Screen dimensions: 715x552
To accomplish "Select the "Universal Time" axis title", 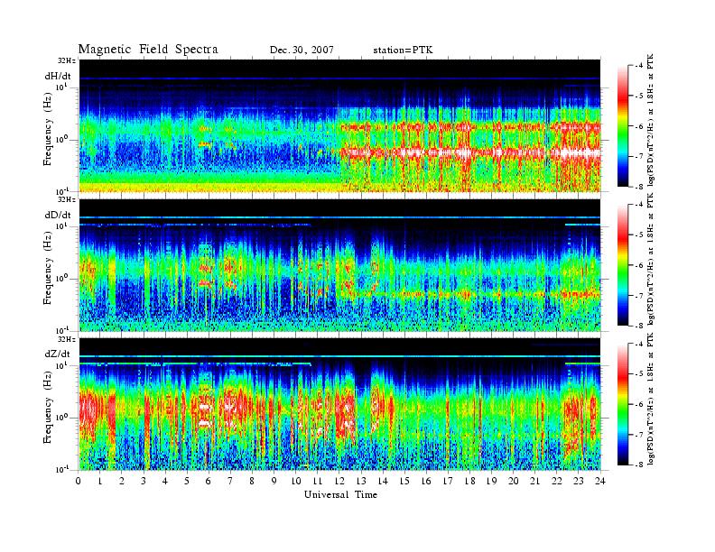I will click(x=340, y=494).
